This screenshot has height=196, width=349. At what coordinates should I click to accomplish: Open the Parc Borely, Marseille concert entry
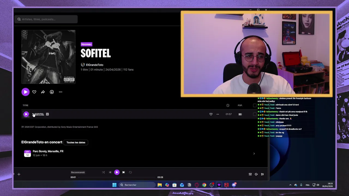pos(139,153)
